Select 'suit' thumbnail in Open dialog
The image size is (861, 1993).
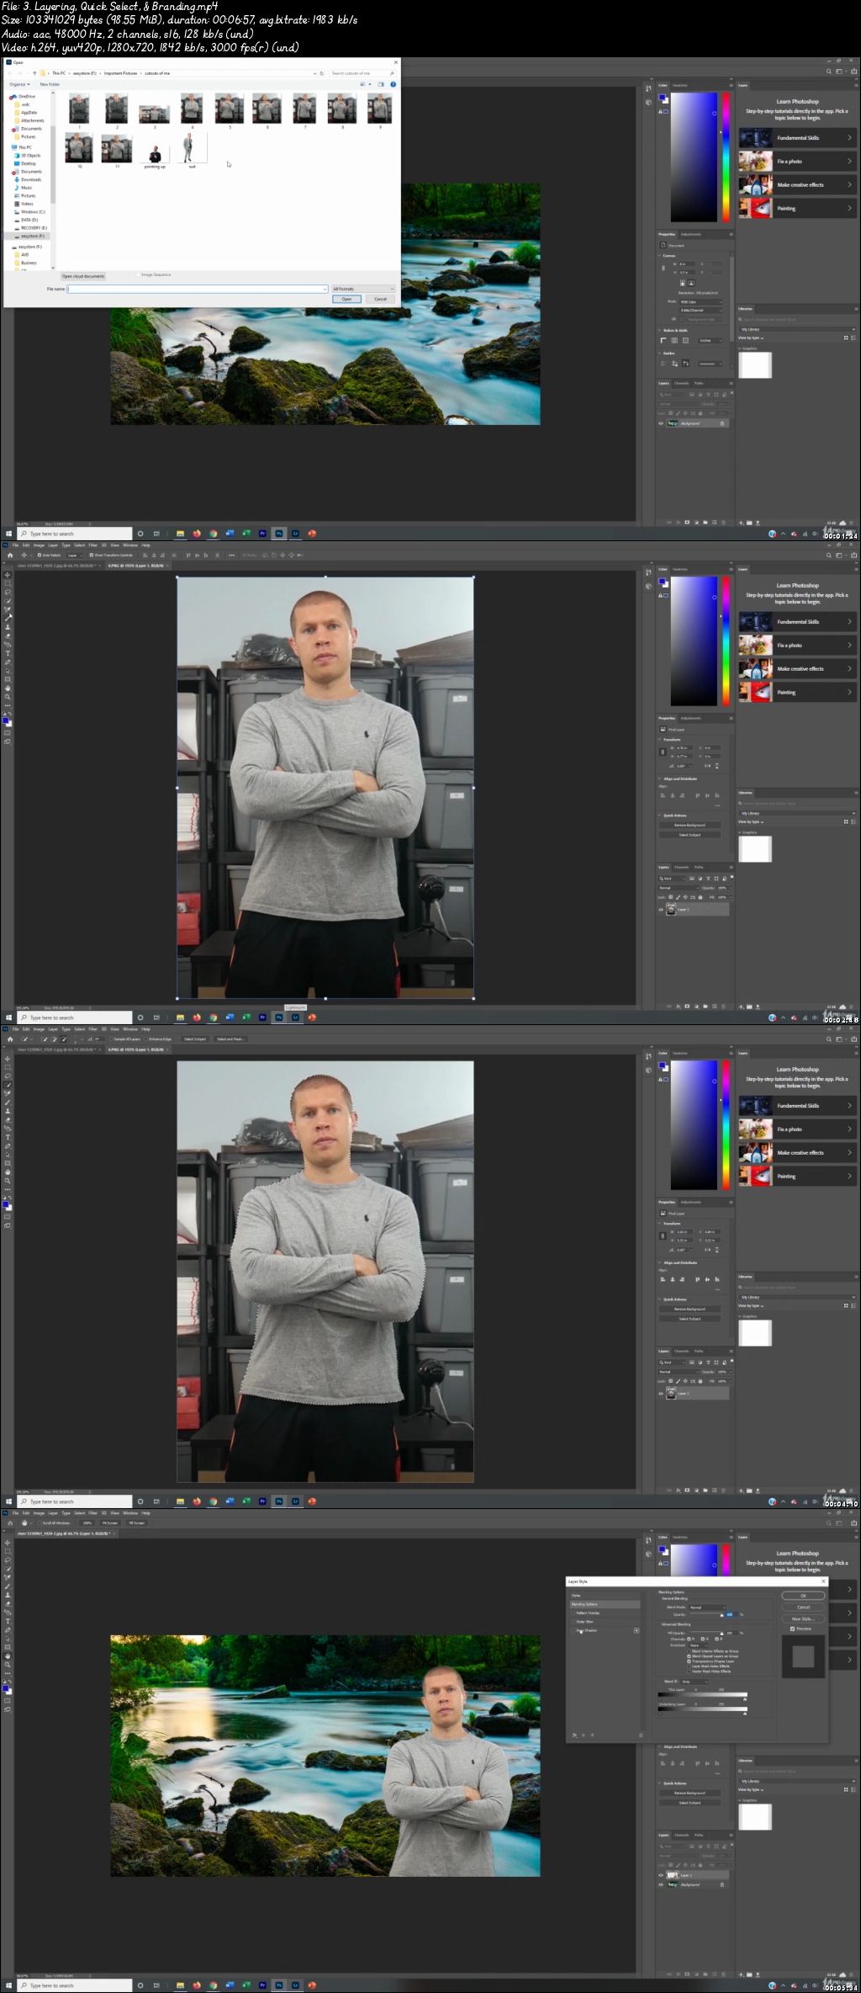(193, 148)
